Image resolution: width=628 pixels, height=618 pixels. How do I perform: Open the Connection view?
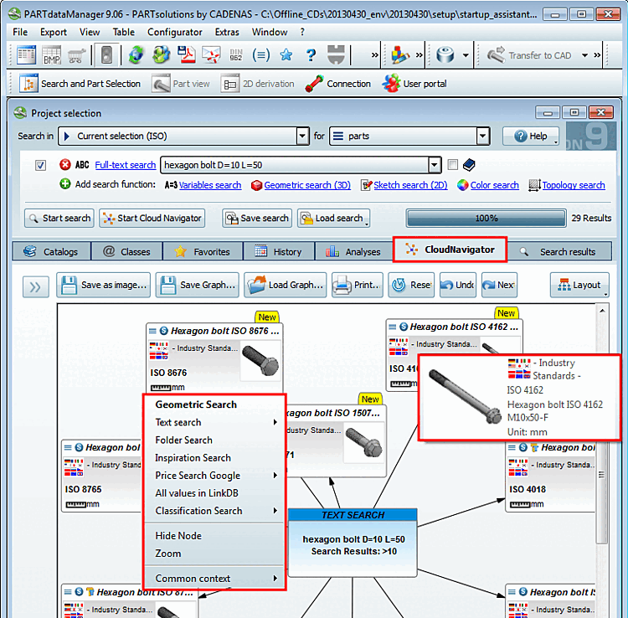[x=337, y=84]
